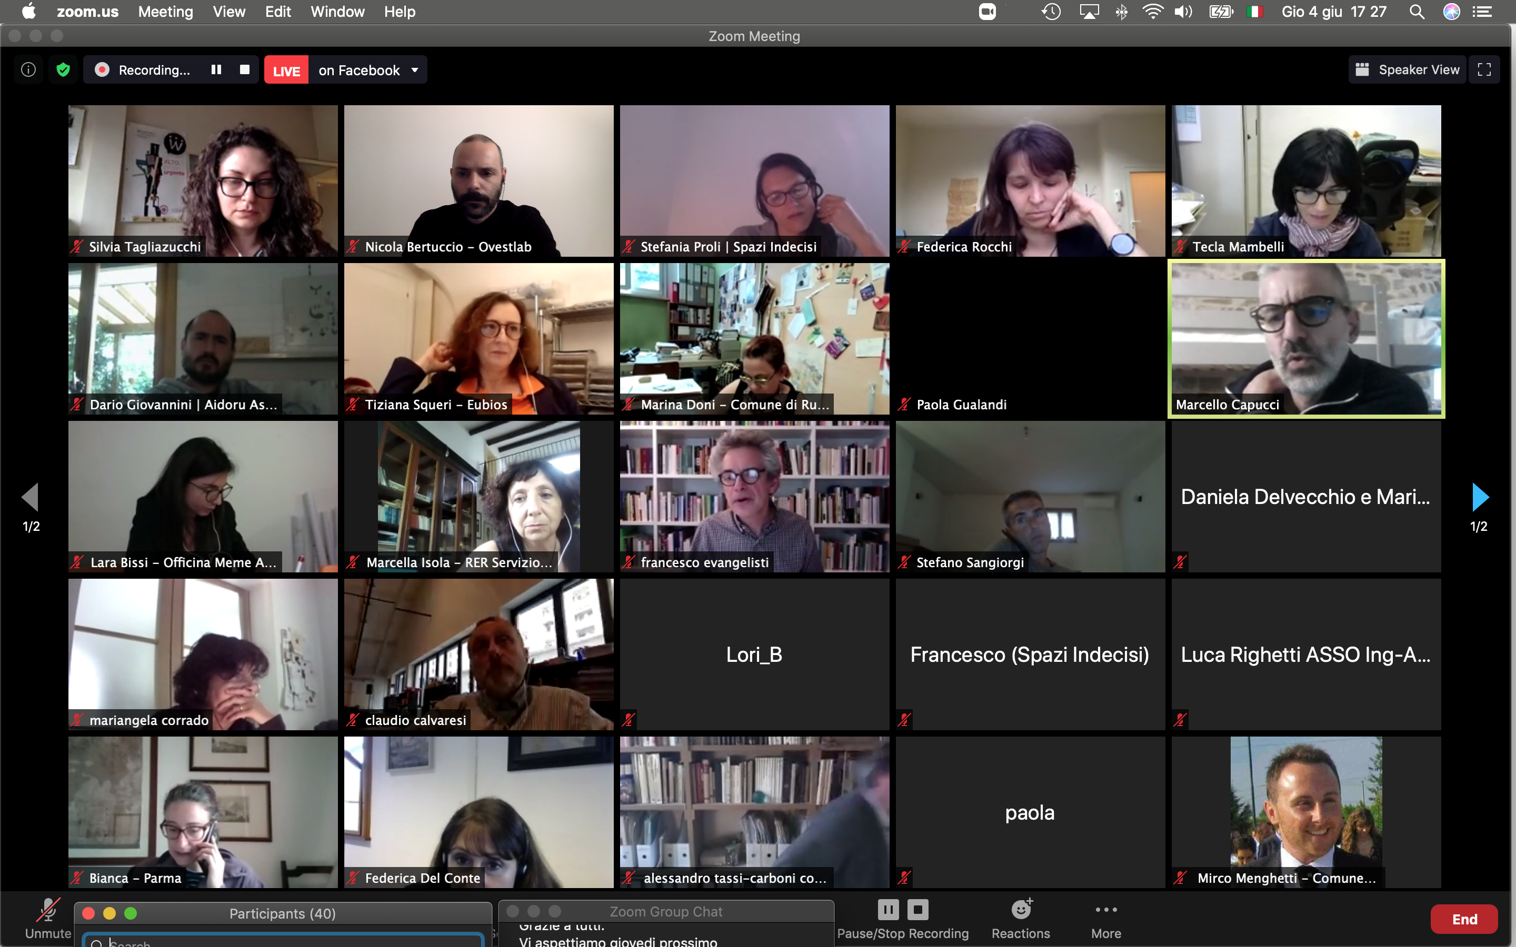
Task: End the meeting
Action: (1463, 919)
